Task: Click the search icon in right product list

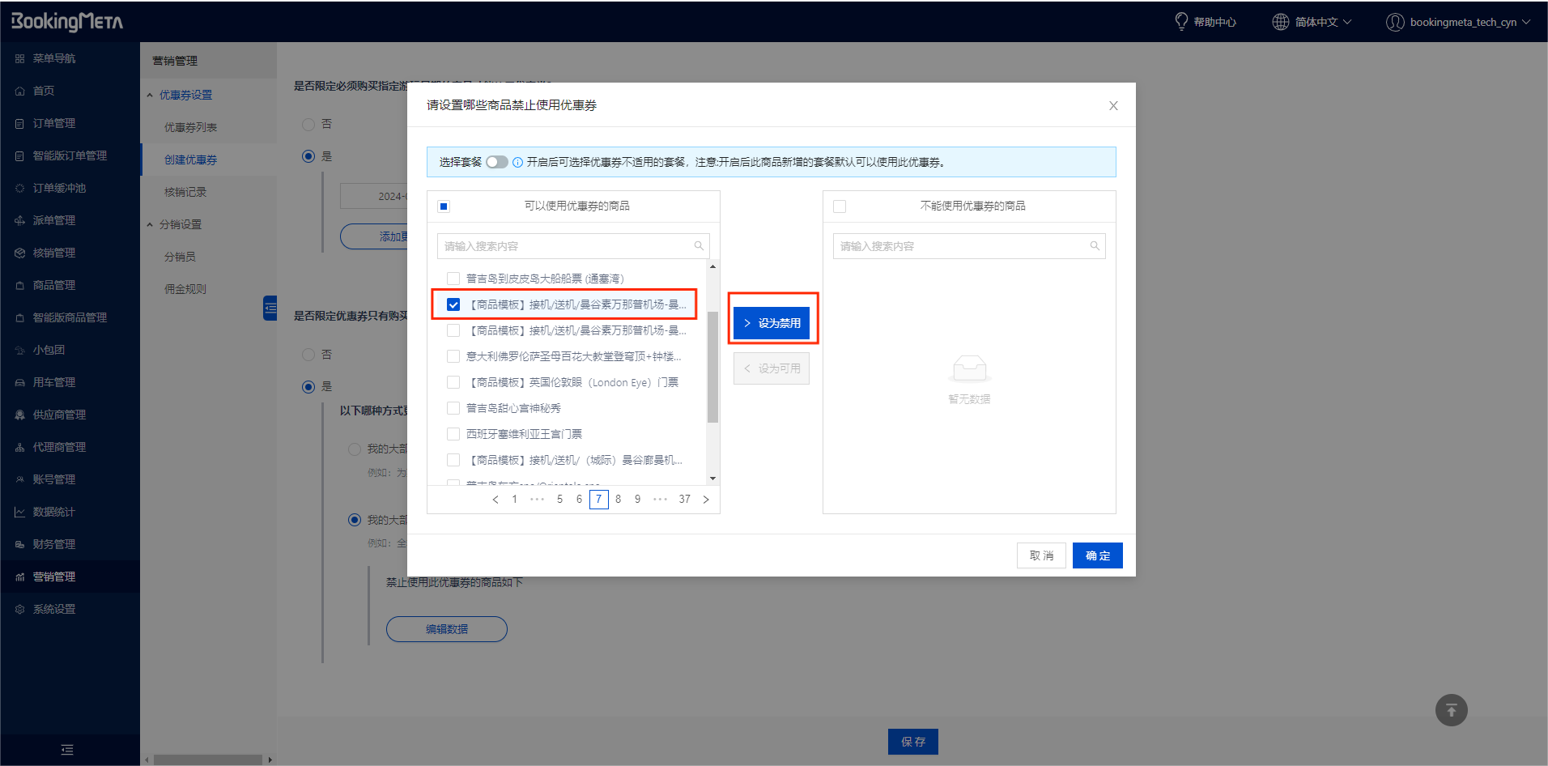Action: (1095, 246)
